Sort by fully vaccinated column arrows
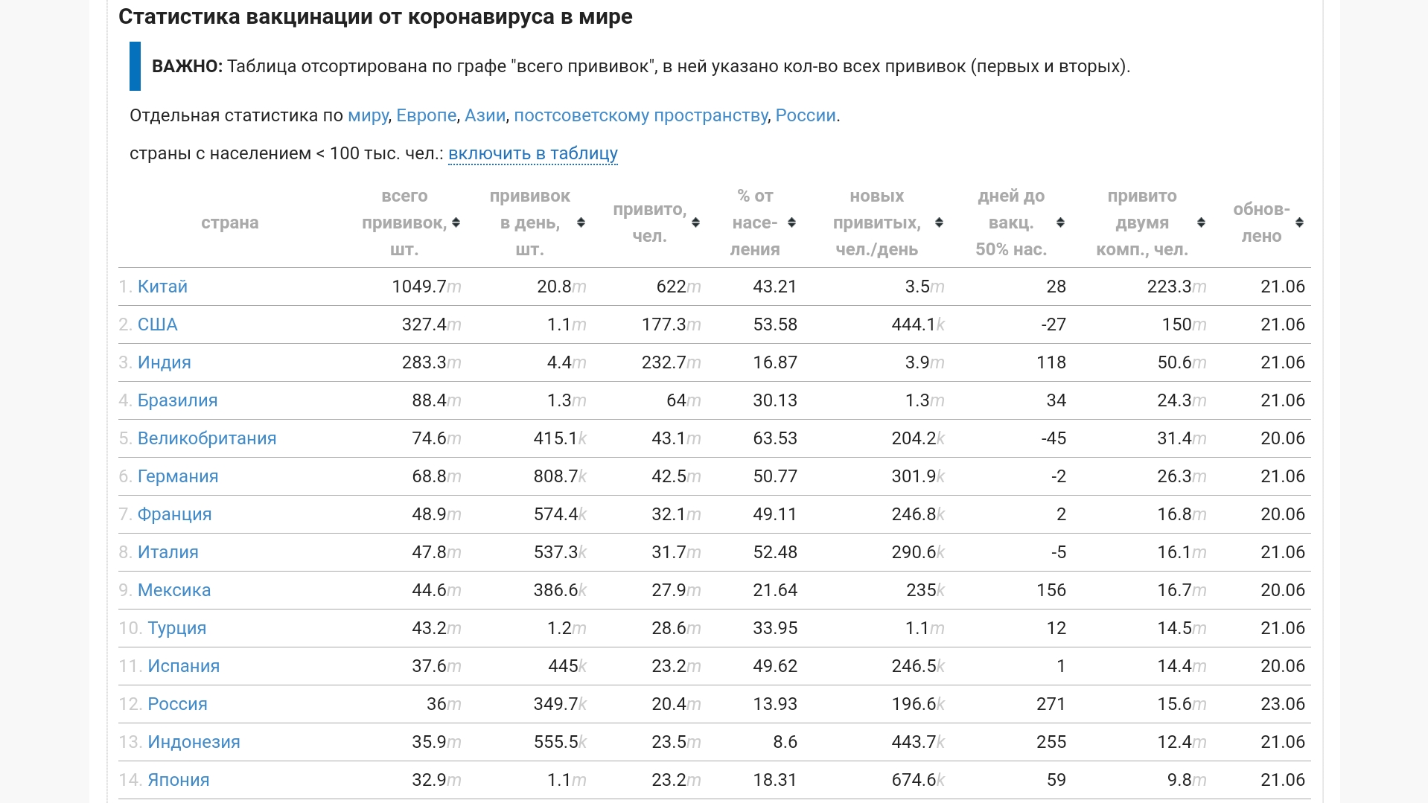The width and height of the screenshot is (1428, 803). click(x=1201, y=223)
